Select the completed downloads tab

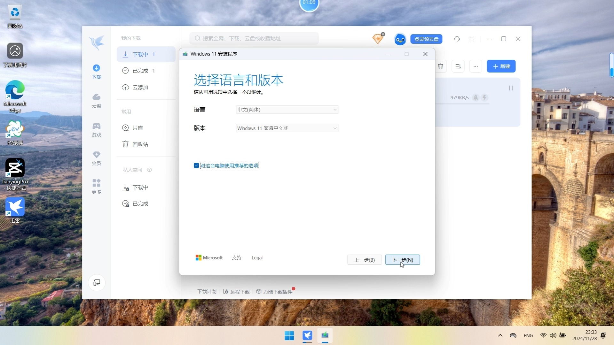[x=141, y=71]
